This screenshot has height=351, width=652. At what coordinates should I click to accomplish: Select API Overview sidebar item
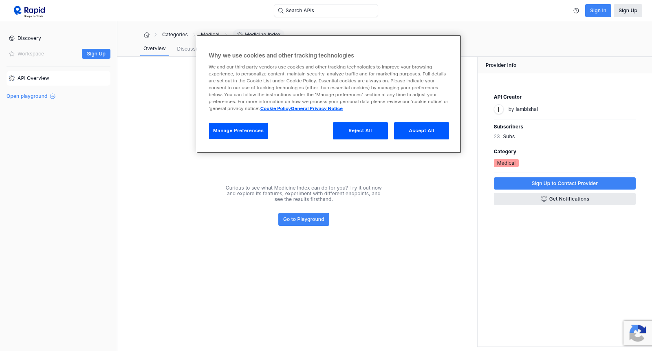[58, 78]
